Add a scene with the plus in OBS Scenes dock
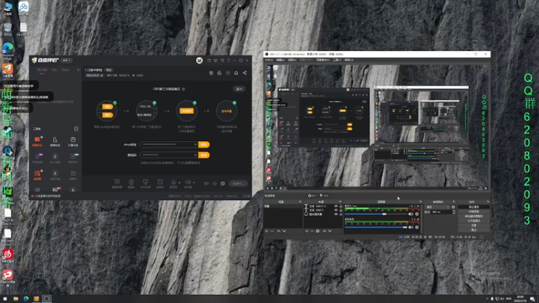 [x=266, y=231]
